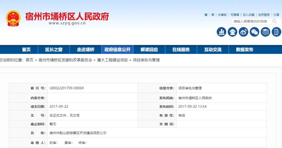Open the bar chart data icon
The width and height of the screenshot is (282, 148).
pyautogui.click(x=221, y=32)
